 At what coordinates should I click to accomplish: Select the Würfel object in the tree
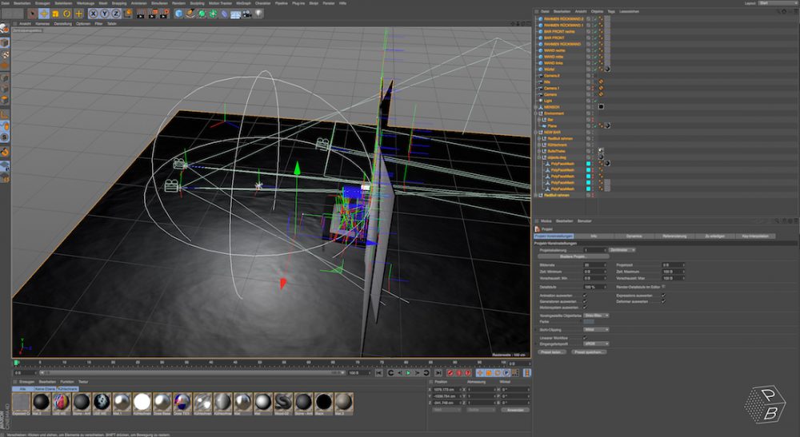point(549,70)
